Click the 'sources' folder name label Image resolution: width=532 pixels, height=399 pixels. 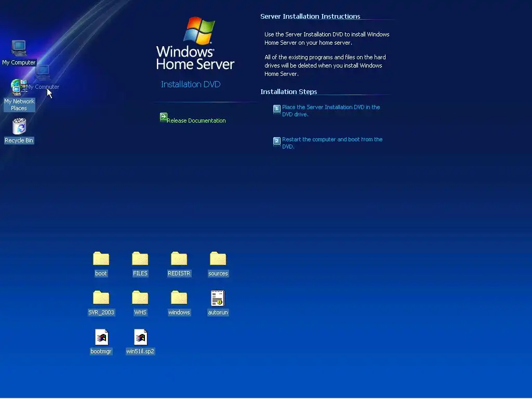[218, 273]
